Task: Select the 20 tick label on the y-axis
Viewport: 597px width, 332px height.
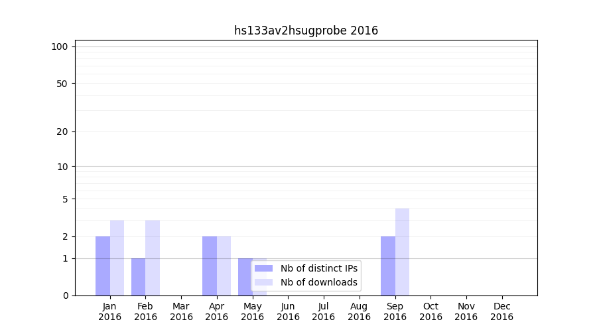Action: click(x=62, y=131)
